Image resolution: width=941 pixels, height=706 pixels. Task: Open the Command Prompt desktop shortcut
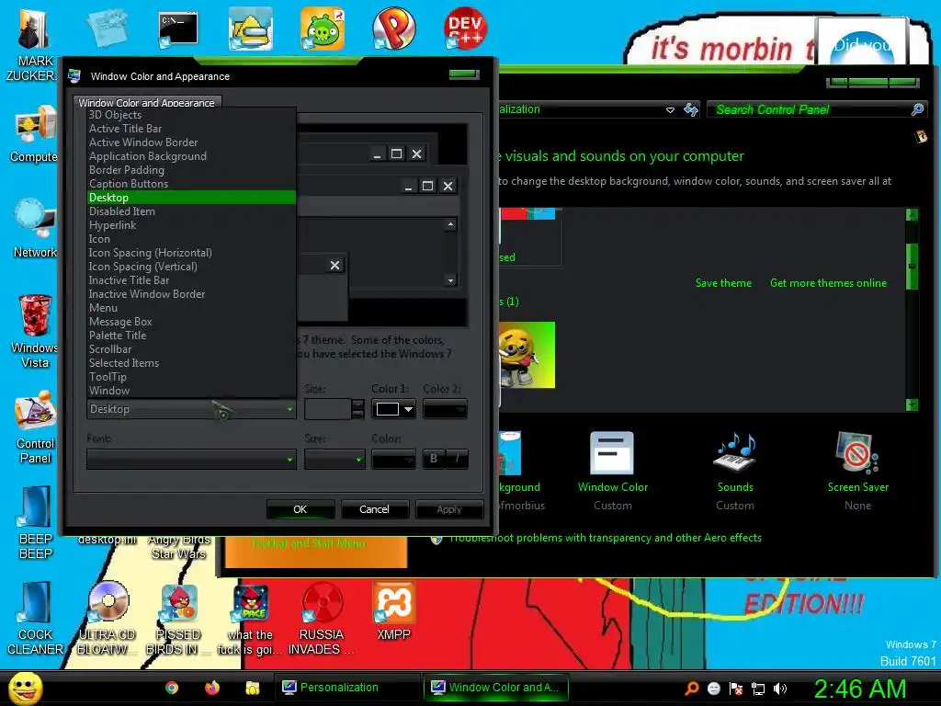[177, 28]
